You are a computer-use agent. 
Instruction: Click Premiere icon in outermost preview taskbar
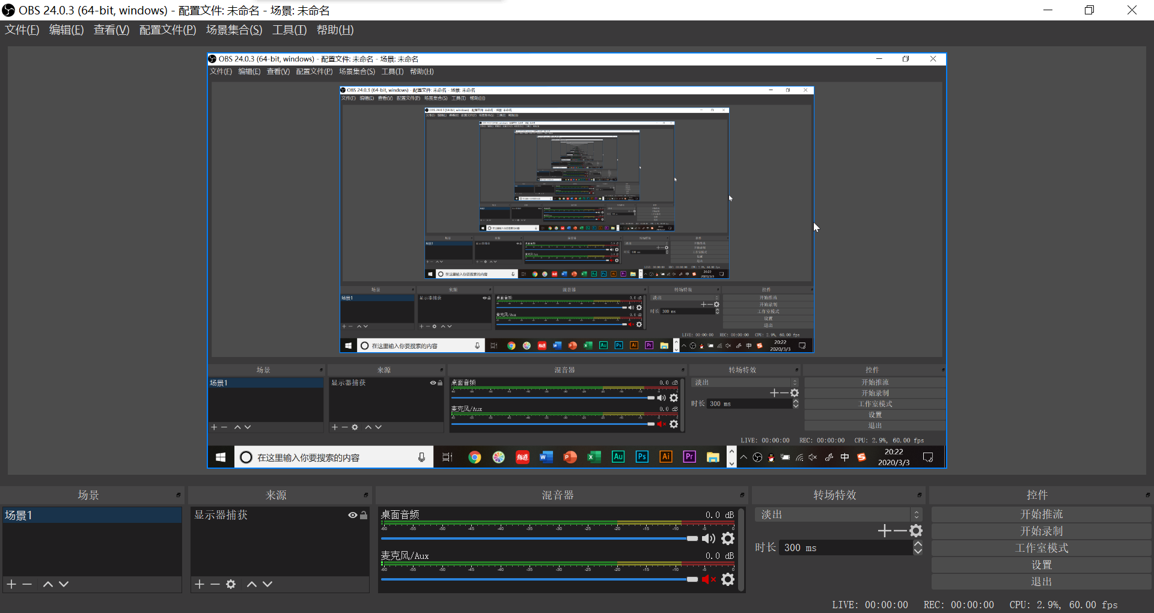(689, 457)
